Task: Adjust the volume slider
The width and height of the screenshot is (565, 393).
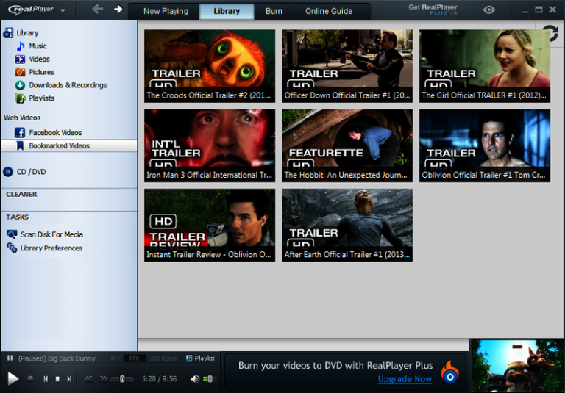Action: 210,379
